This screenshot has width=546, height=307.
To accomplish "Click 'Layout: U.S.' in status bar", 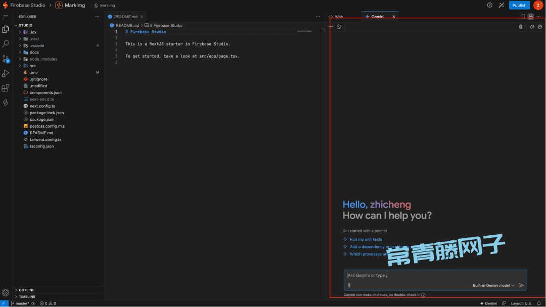I will coord(521,303).
